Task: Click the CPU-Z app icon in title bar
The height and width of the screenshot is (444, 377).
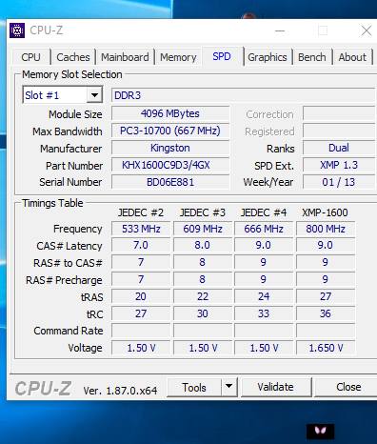Action: pos(17,30)
